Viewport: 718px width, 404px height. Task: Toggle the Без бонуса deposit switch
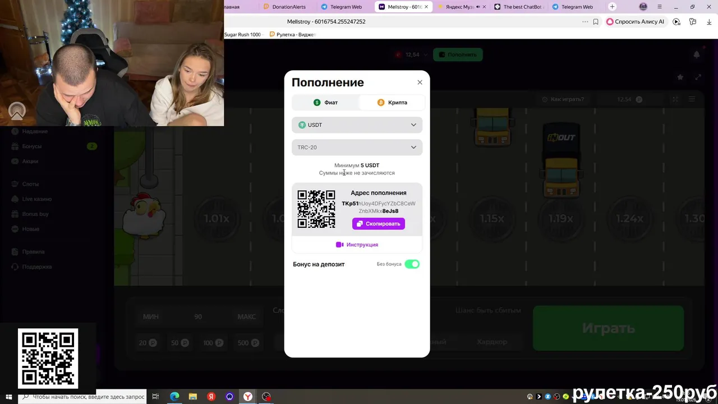click(412, 264)
